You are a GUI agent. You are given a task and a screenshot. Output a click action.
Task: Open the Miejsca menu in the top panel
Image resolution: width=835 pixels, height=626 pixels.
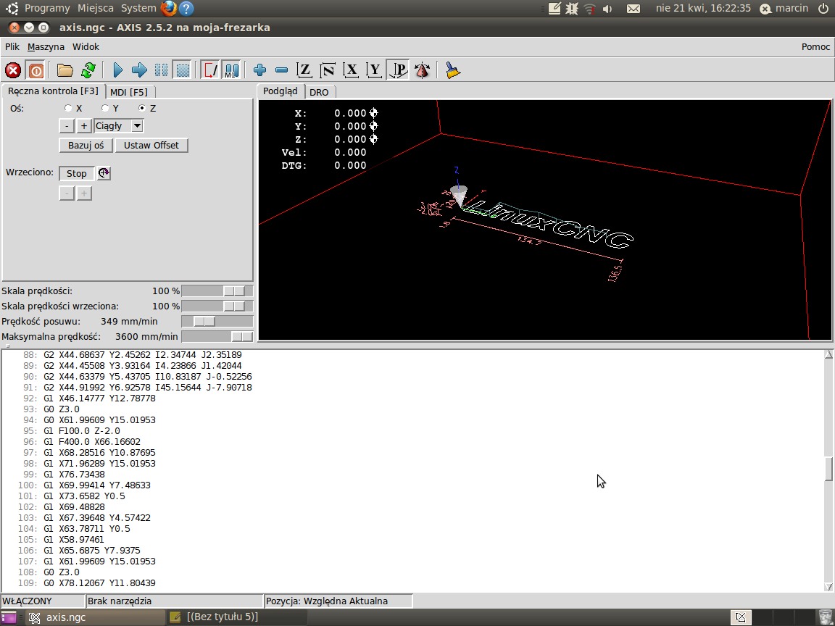[x=96, y=8]
